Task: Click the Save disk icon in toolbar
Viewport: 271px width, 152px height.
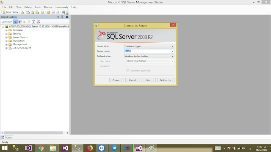Action: coord(53,12)
